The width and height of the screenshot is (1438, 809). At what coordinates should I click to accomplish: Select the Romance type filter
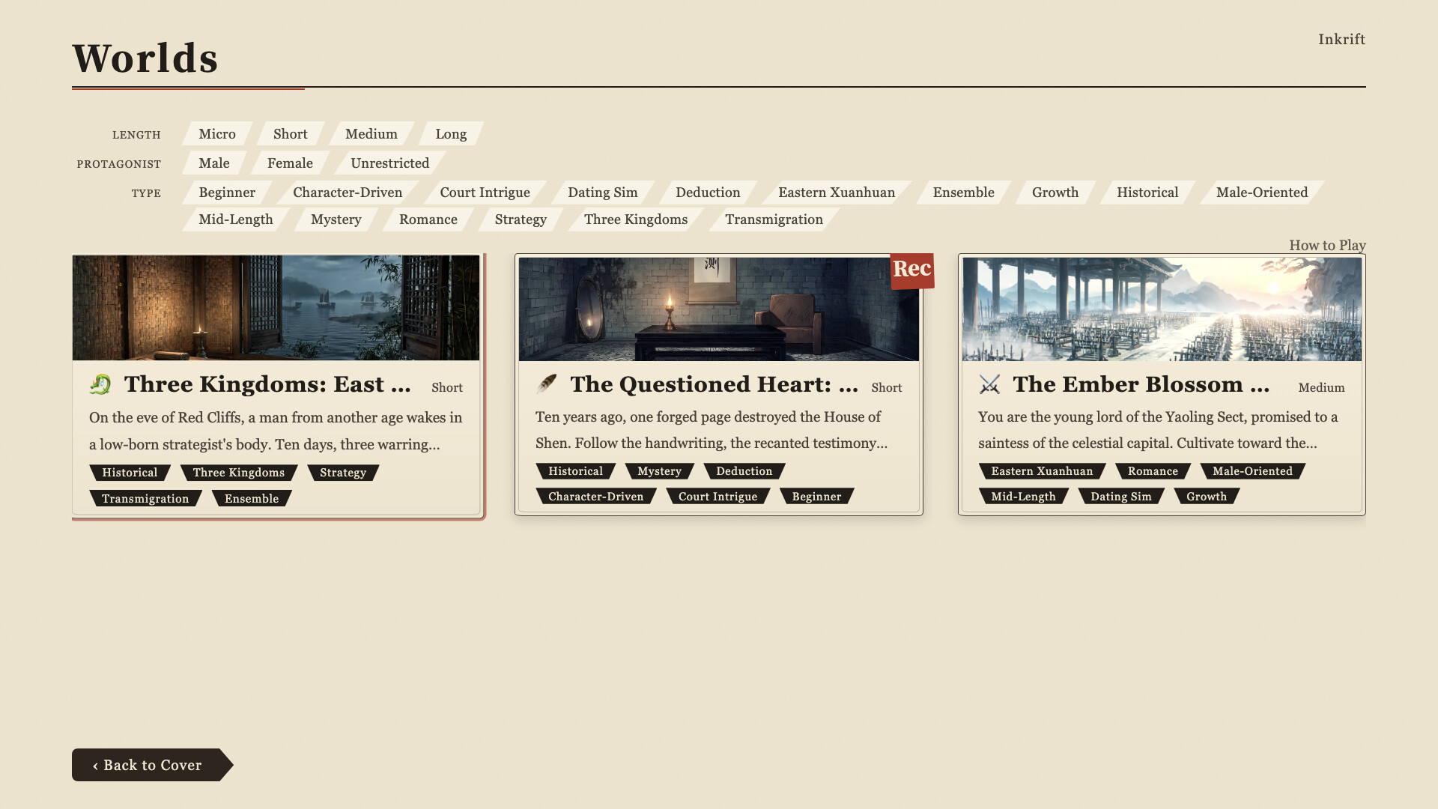428,219
